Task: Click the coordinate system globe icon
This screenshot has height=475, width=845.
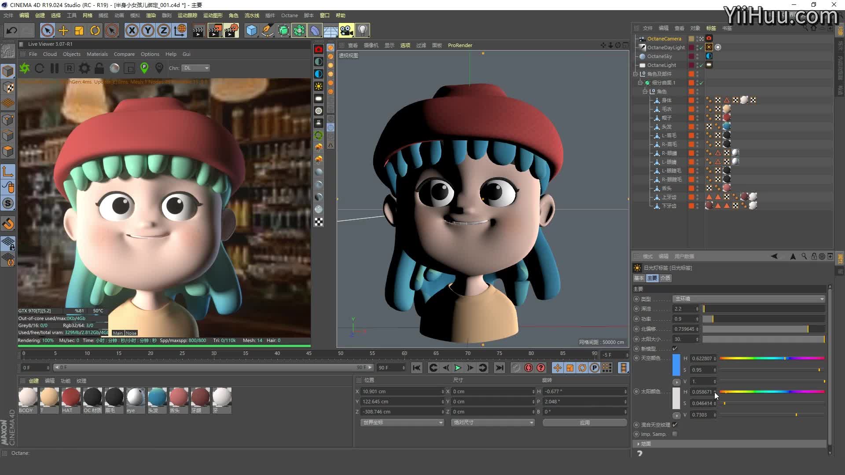Action: pyautogui.click(x=180, y=30)
